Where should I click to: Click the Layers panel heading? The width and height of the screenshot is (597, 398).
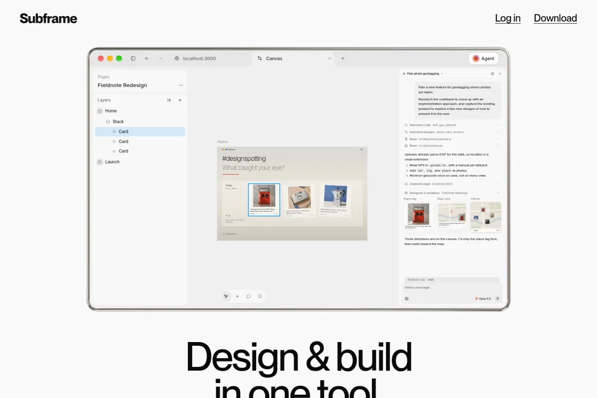click(104, 100)
